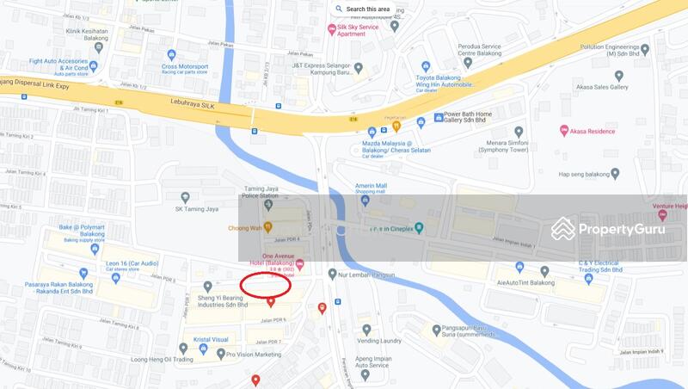
Task: Open the Vending Laundry location pin
Action: pos(367,330)
